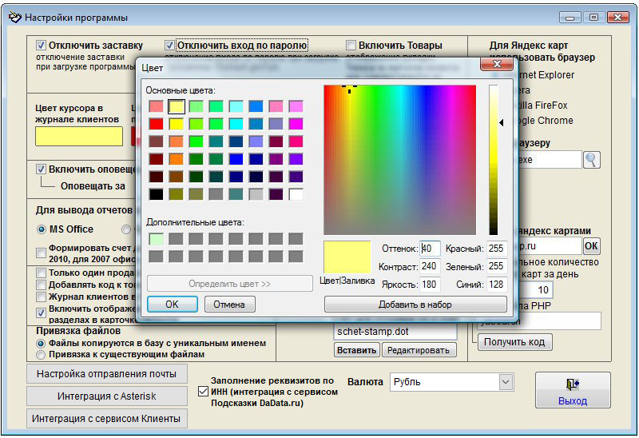The height and width of the screenshot is (438, 639).
Task: Click the Красный value input field
Action: 497,249
